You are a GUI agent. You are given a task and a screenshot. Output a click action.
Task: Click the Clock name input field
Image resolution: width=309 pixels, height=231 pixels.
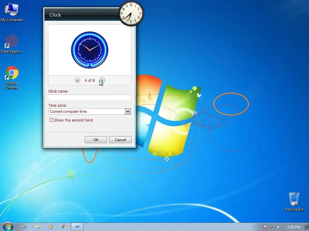tap(89, 98)
